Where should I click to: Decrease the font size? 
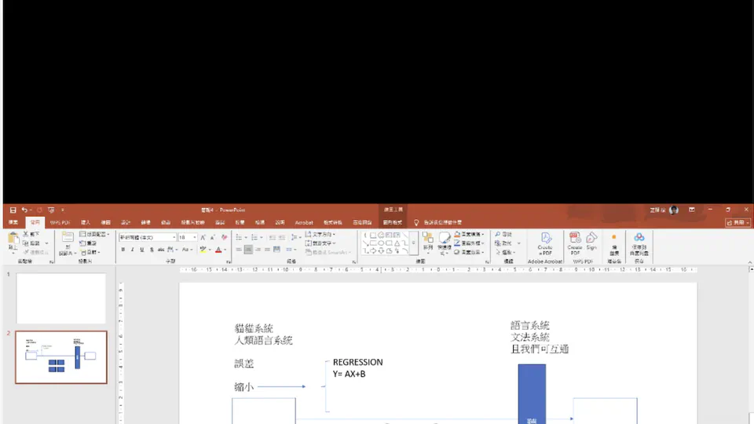(213, 237)
